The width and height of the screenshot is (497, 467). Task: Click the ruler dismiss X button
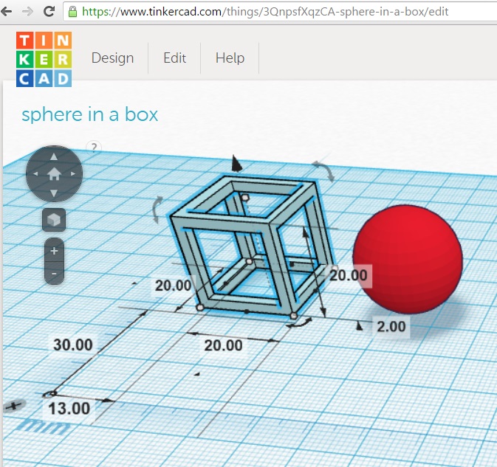(x=14, y=406)
